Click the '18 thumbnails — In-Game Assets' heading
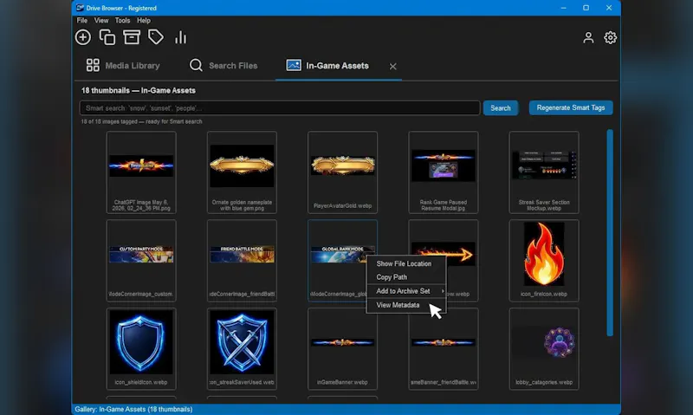The image size is (693, 415). pos(139,91)
